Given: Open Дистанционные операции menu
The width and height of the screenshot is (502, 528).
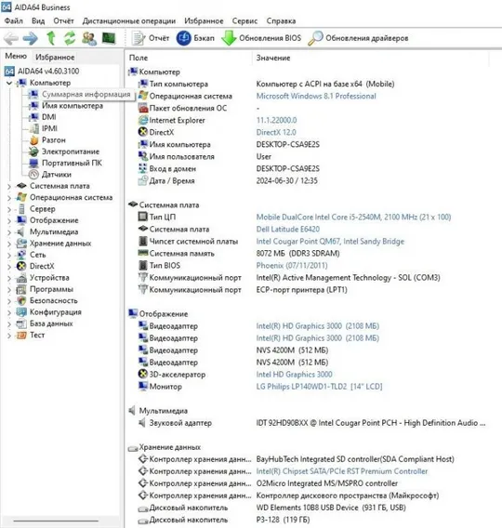Looking at the screenshot, I should (x=129, y=20).
